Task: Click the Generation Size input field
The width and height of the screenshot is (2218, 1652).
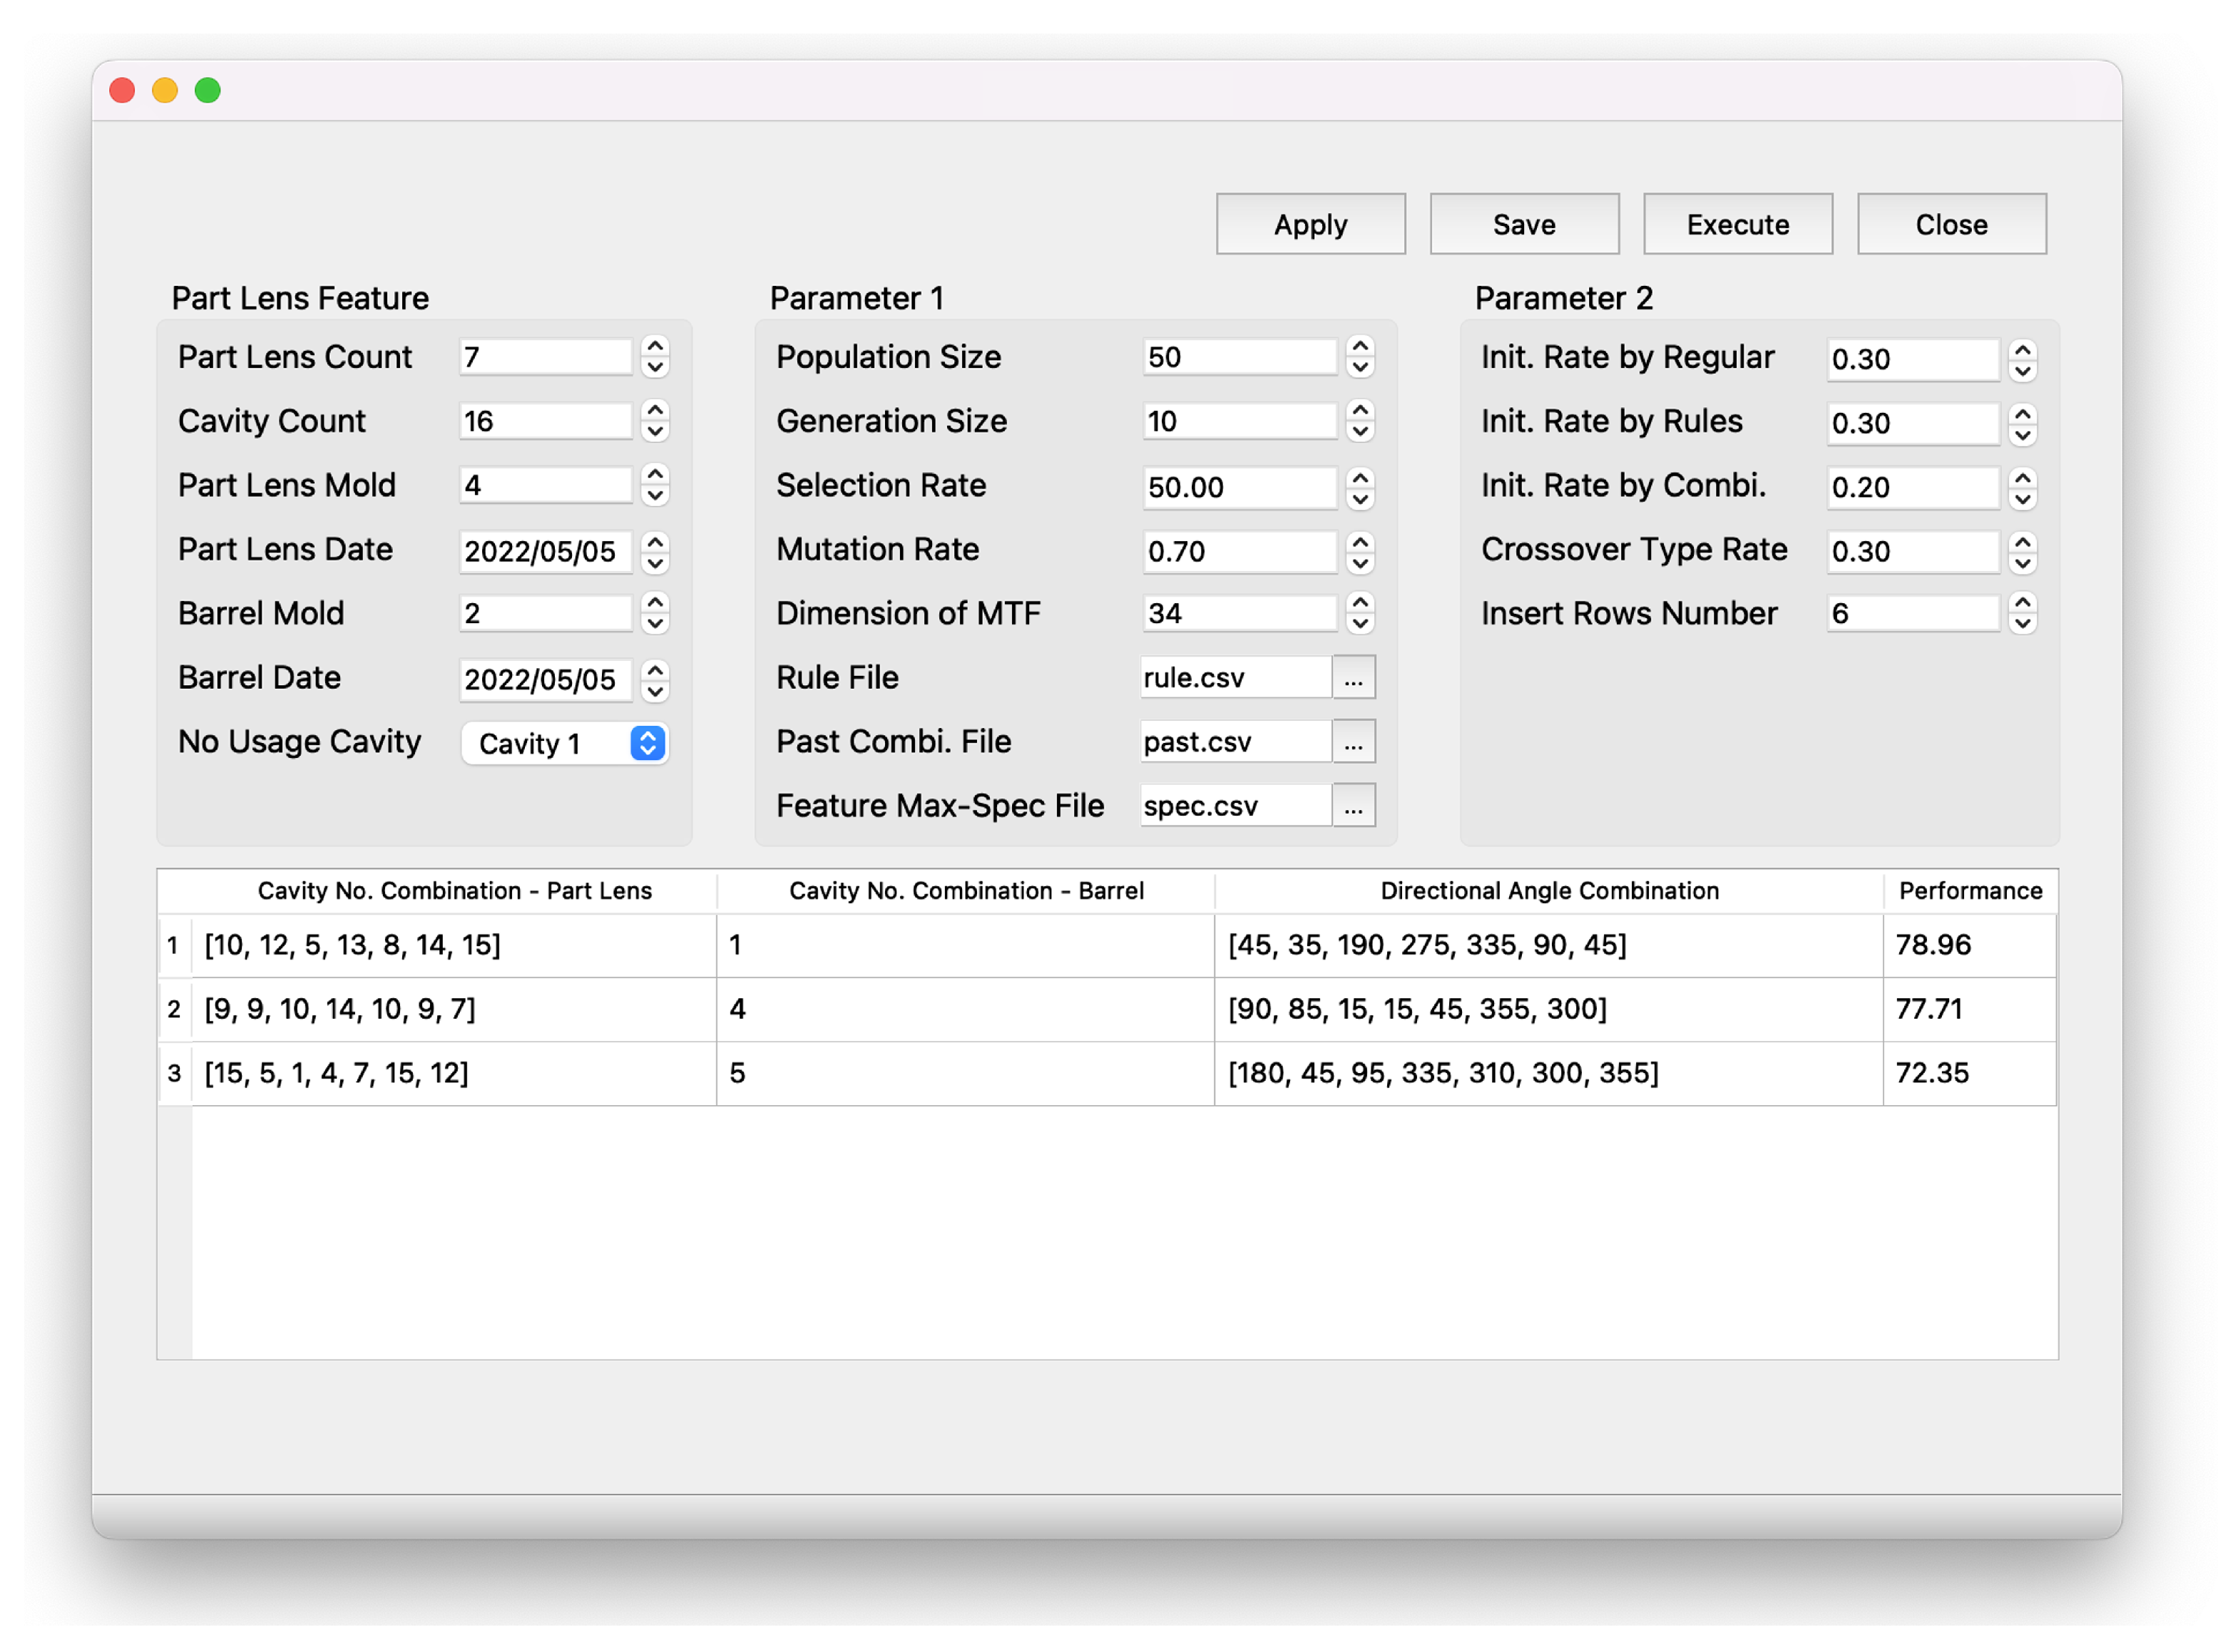Action: (1238, 421)
